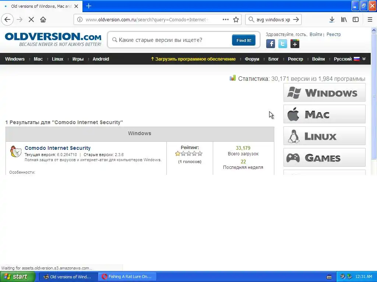Click the plus share icon
Image resolution: width=377 pixels, height=282 pixels.
tap(295, 44)
